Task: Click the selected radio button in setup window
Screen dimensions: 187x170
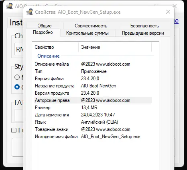Action: [17, 87]
